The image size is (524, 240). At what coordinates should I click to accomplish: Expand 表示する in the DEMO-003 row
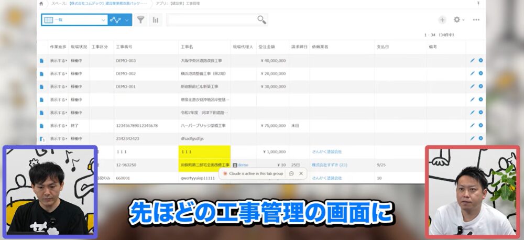tap(58, 61)
